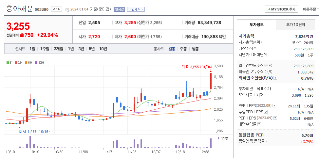The image size is (320, 158).
Task: Click the 동일업종 PER value 6.70배
Action: (307, 135)
